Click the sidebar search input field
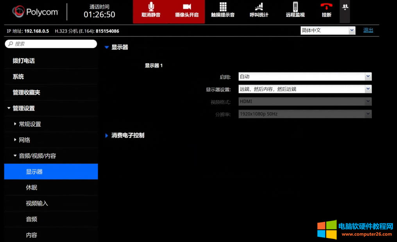 click(51, 44)
